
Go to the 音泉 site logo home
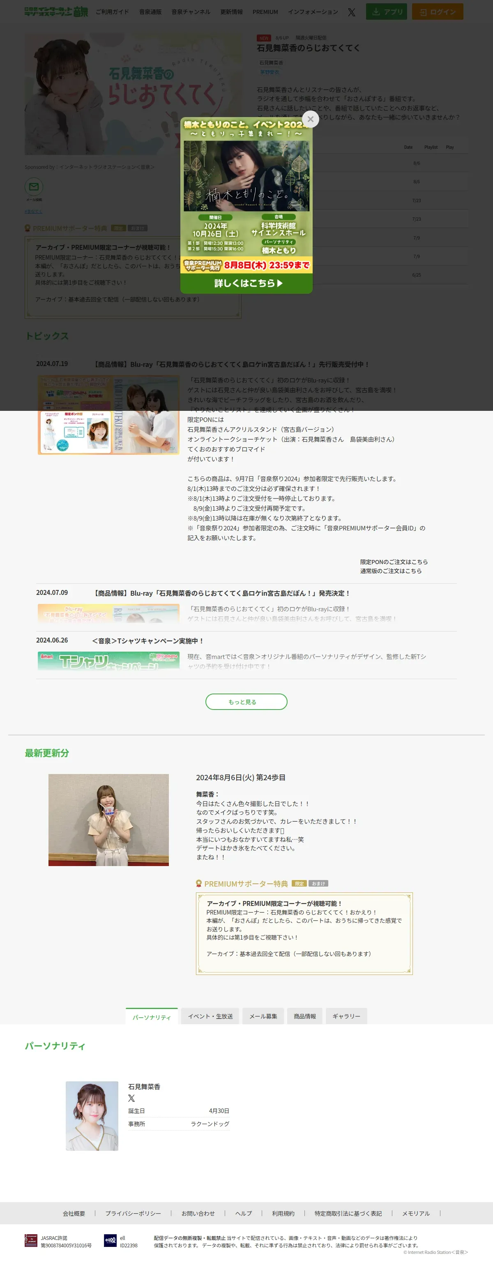56,12
